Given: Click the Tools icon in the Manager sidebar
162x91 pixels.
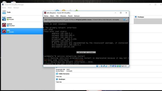Looking at the screenshot, I should tap(4, 12).
